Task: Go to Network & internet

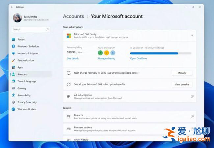Action: click(x=28, y=54)
